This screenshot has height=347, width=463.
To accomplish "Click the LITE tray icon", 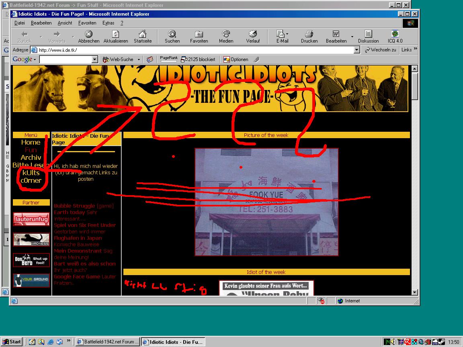I will (435, 342).
